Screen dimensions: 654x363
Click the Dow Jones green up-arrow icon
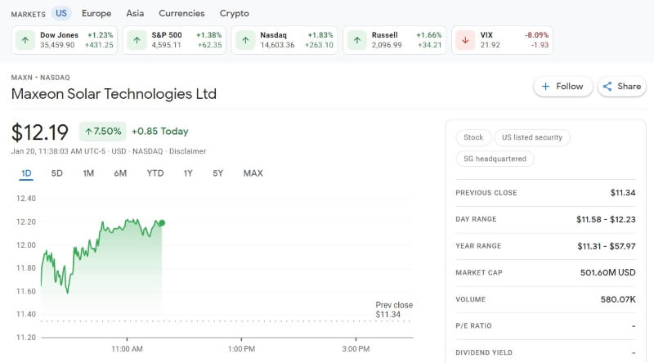point(25,40)
